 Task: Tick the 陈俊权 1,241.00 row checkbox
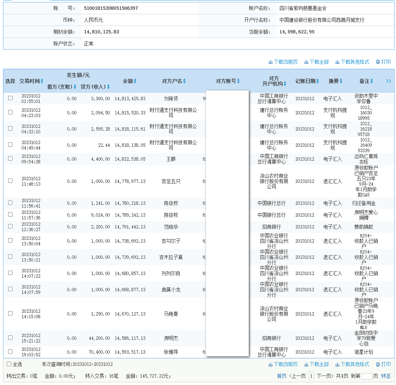[x=10, y=202]
